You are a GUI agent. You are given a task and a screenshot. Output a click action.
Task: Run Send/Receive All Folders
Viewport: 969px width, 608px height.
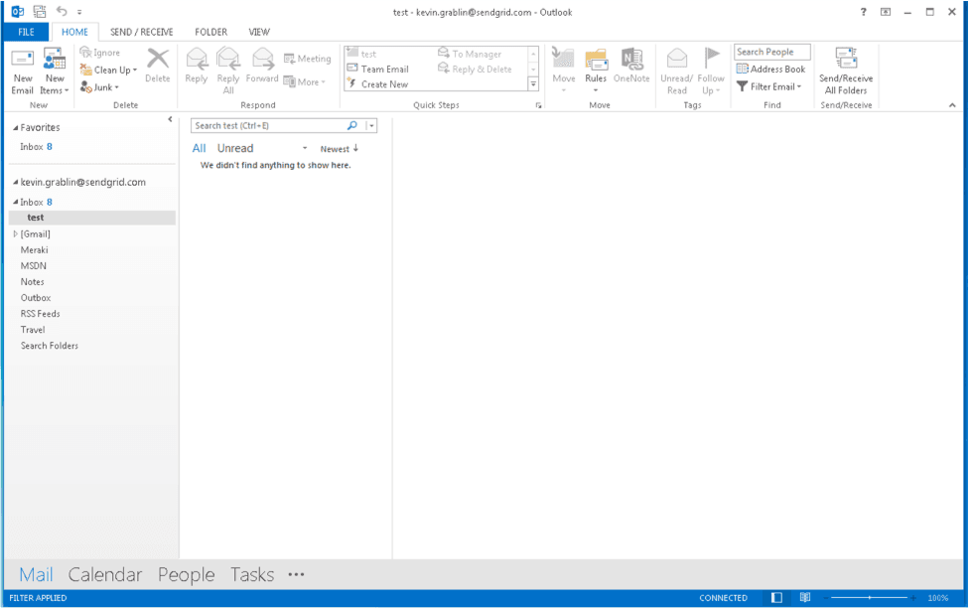[845, 70]
